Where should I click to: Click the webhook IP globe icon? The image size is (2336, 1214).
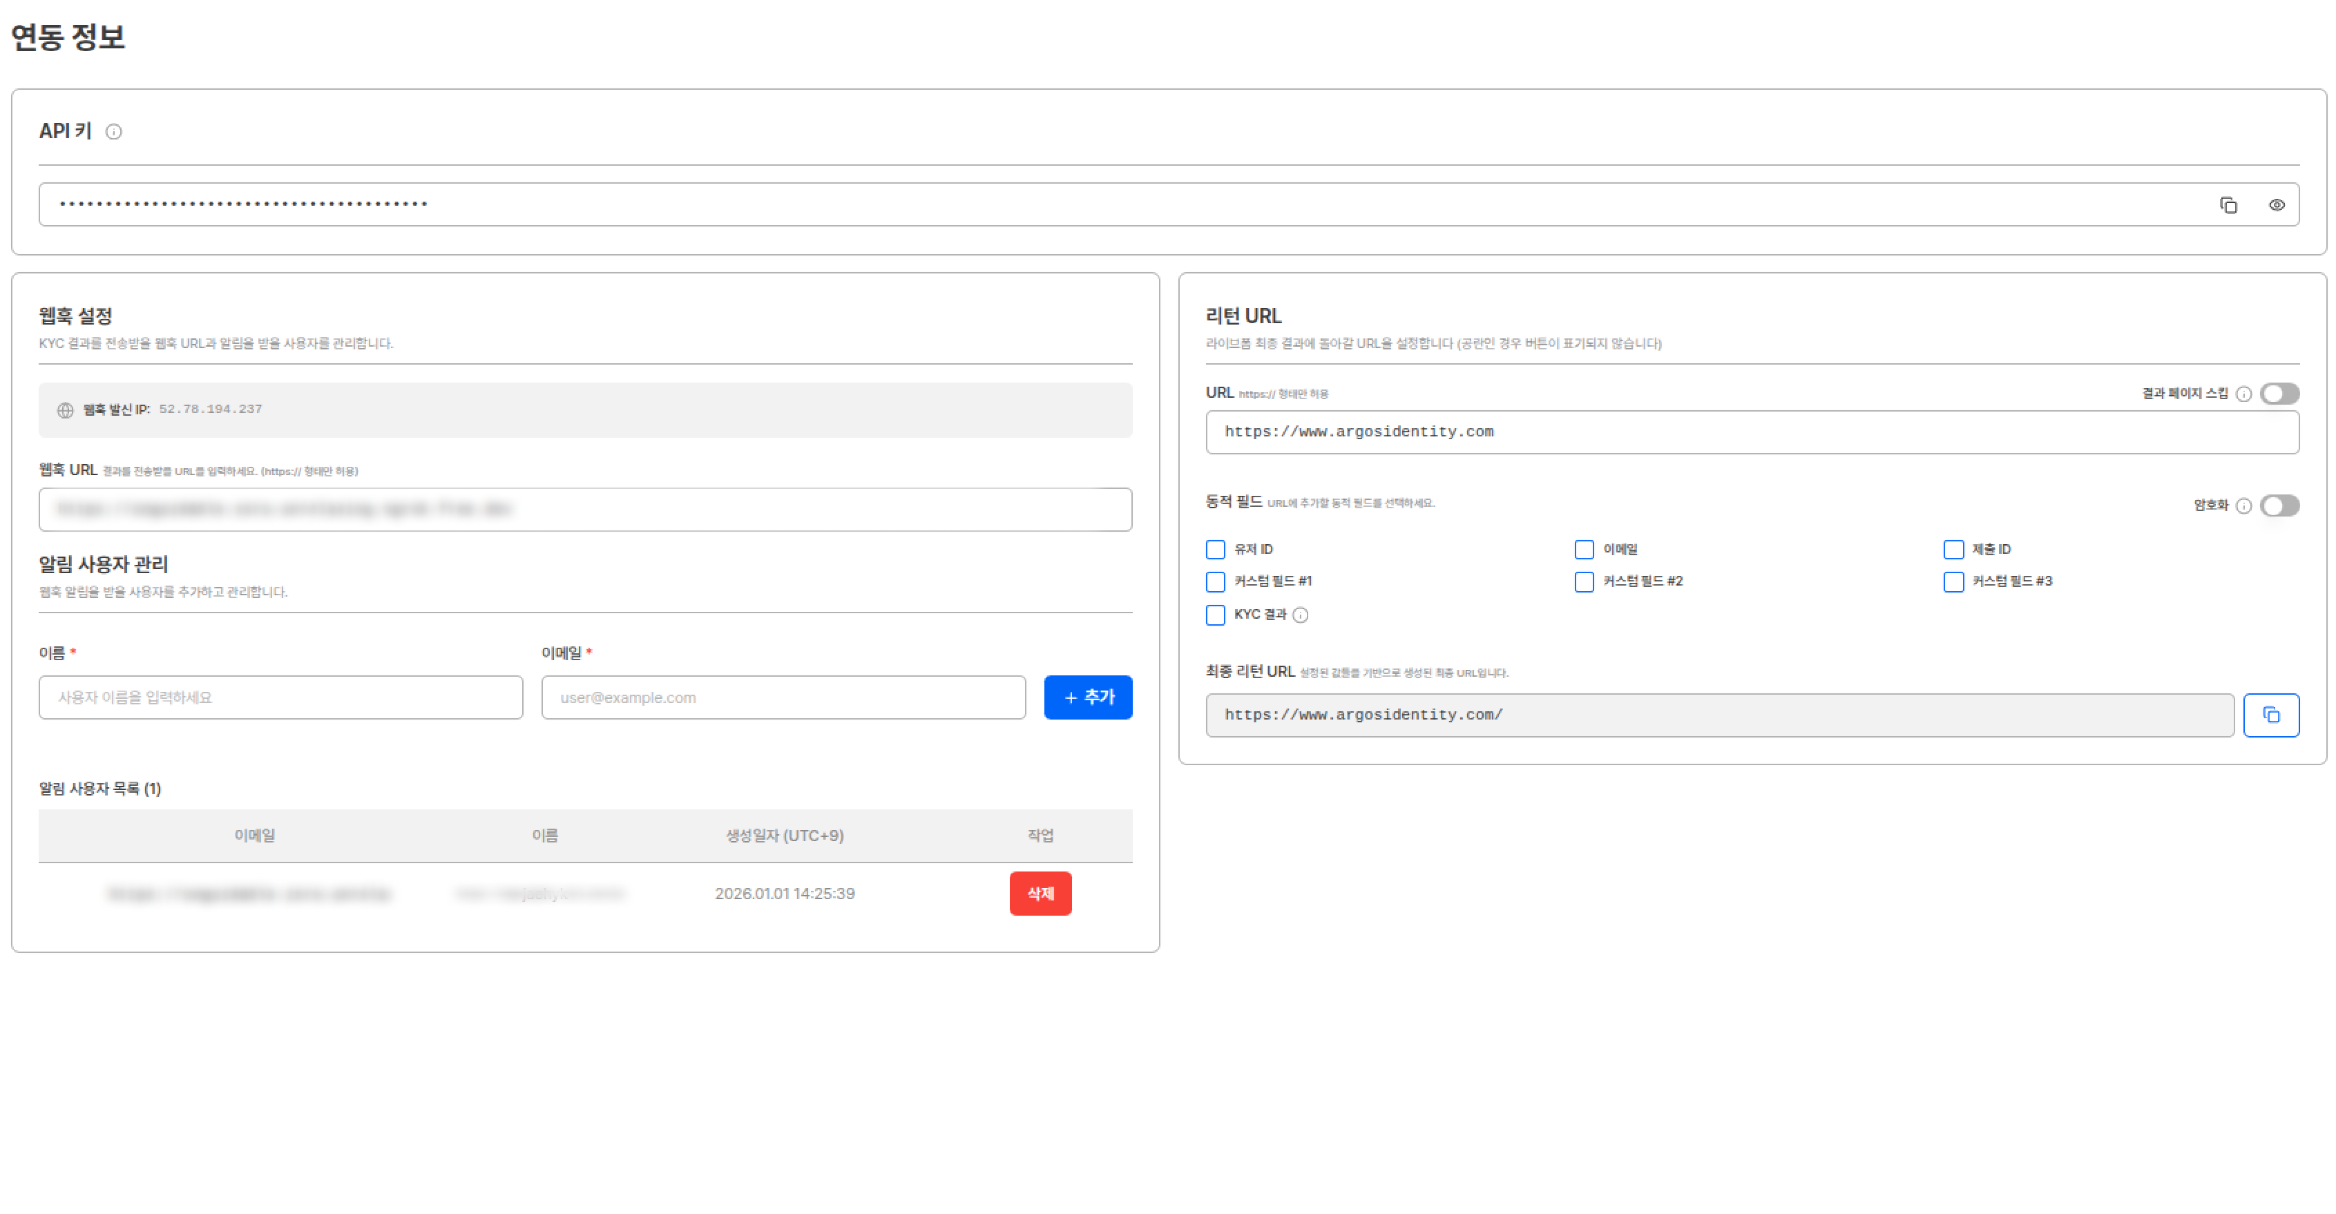coord(66,410)
